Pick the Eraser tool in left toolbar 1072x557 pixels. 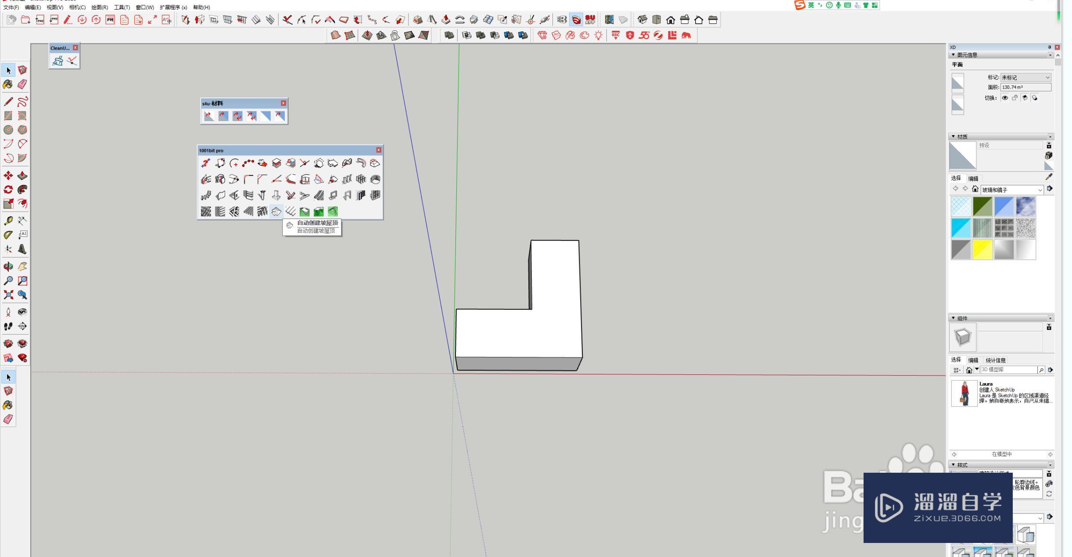click(22, 84)
